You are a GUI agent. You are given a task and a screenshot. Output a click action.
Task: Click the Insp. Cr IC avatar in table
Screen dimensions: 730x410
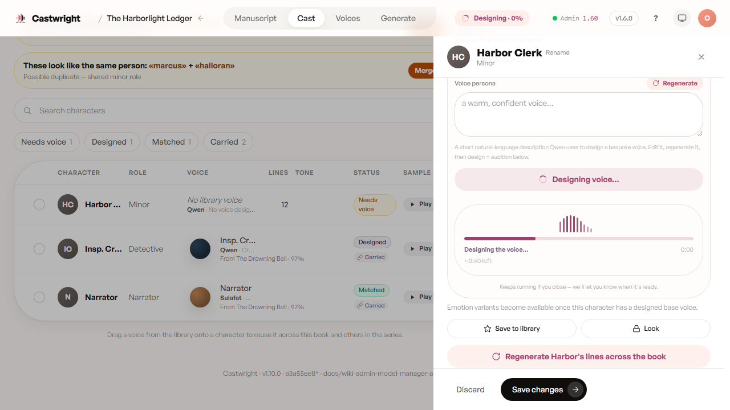pyautogui.click(x=68, y=249)
